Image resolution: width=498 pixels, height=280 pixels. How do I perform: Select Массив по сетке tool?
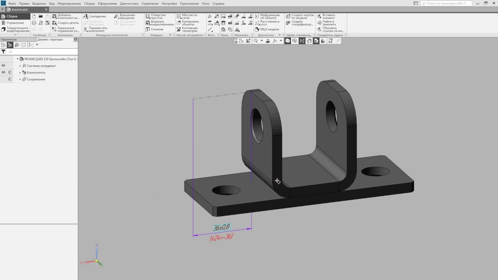coord(188,16)
